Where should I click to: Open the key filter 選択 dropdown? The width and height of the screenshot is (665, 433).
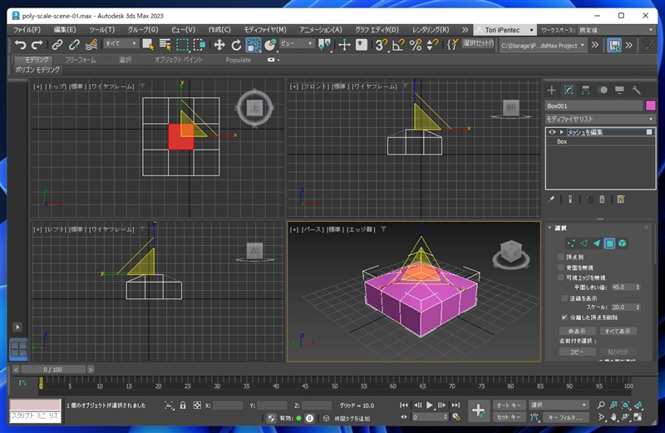[559, 406]
